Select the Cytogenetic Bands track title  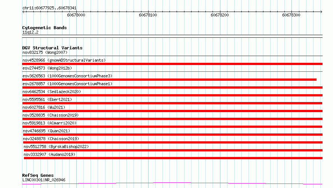pos(45,28)
